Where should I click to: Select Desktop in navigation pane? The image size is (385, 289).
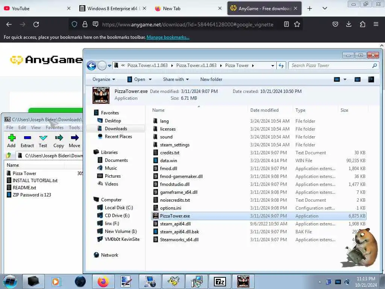click(x=113, y=121)
